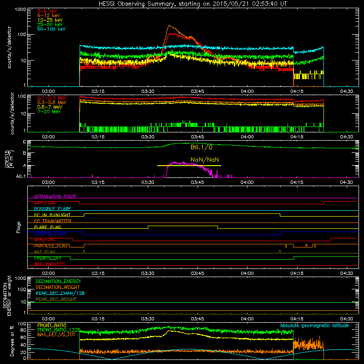Select the PARTICLE_FLAG label

[51, 246]
